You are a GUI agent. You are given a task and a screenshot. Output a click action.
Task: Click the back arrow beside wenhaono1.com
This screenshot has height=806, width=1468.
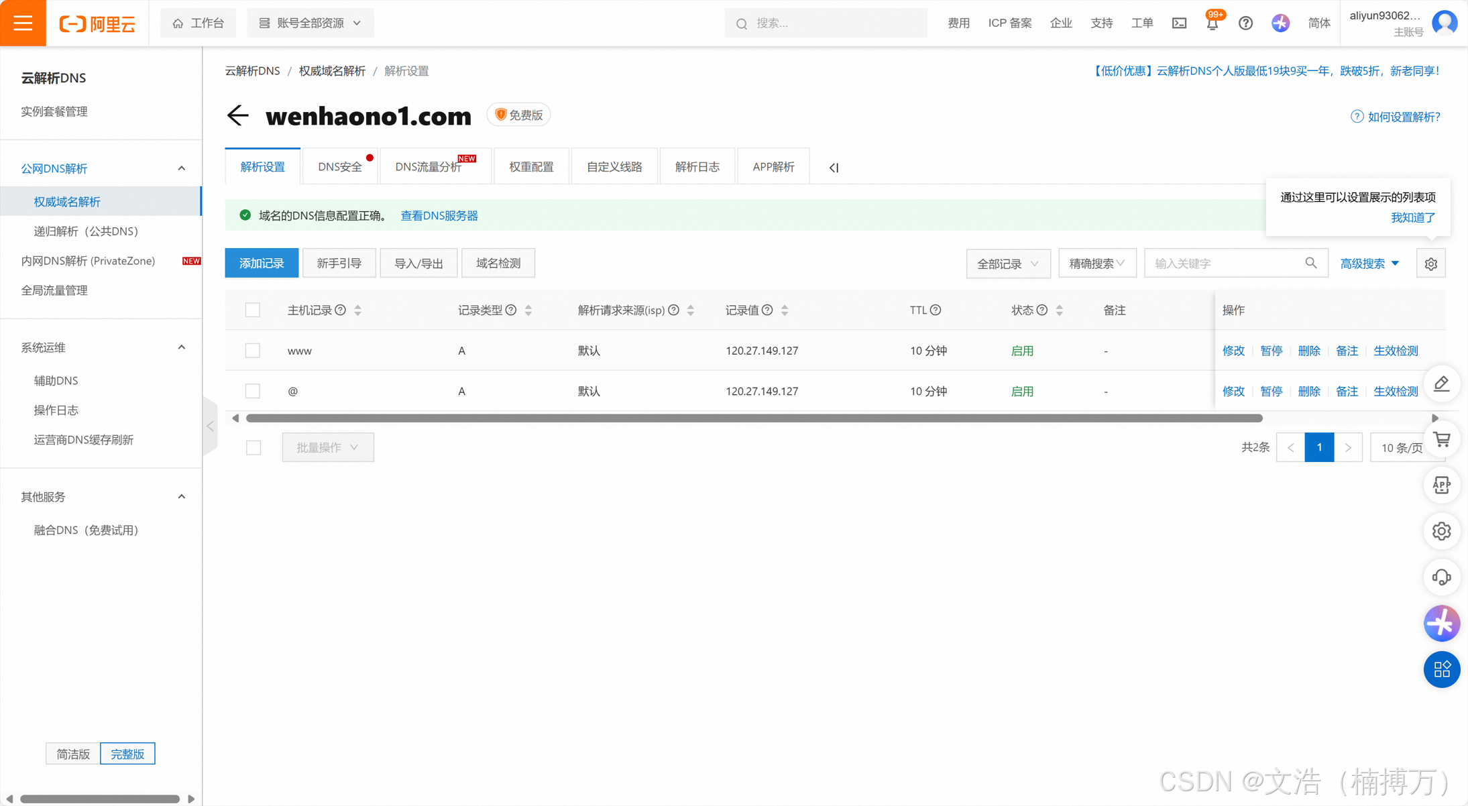click(237, 115)
